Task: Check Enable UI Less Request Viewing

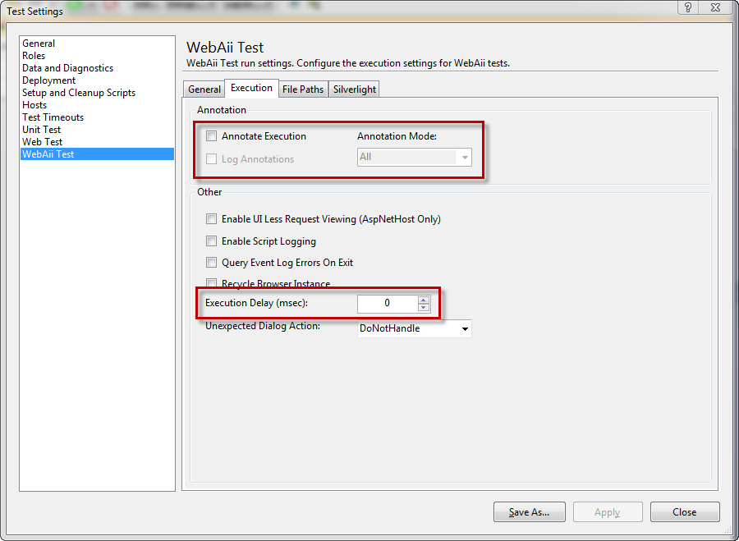Action: [212, 219]
